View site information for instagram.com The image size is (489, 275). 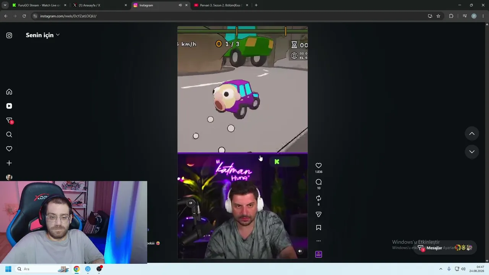pos(35,16)
